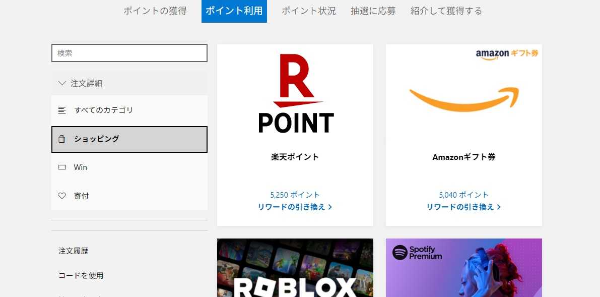This screenshot has height=297, width=600.
Task: Focus the 検索 search field
Action: pos(129,53)
